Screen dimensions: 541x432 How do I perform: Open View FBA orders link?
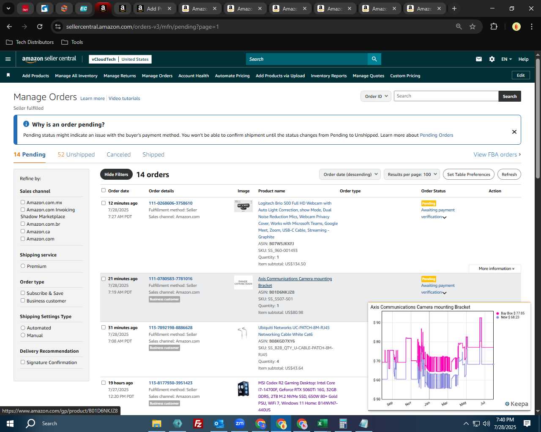(x=497, y=154)
